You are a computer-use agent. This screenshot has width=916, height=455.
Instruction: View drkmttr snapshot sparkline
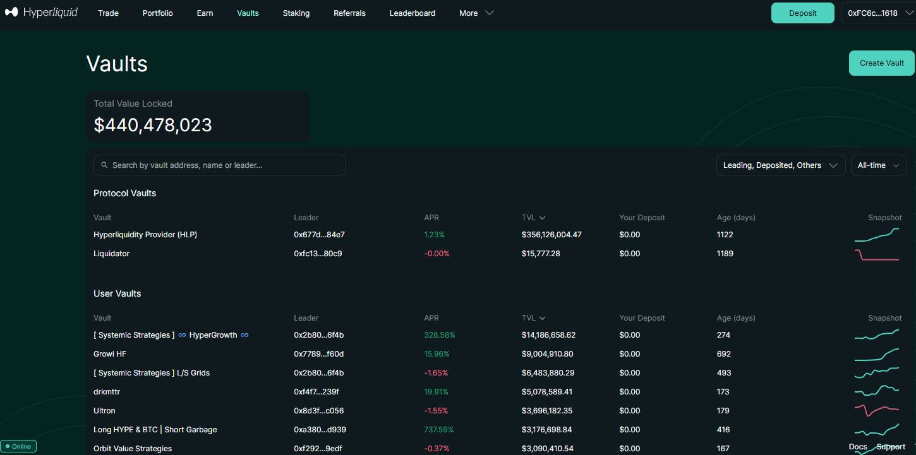coord(877,391)
